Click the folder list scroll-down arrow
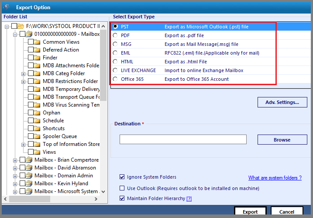This screenshot has width=313, height=218. tap(103, 192)
